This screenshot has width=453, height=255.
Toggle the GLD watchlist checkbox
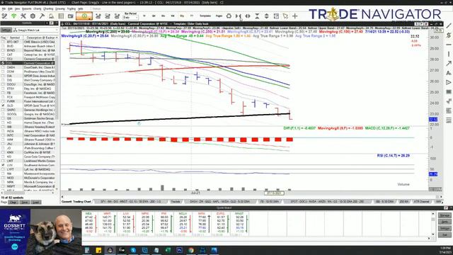[x=3, y=106]
